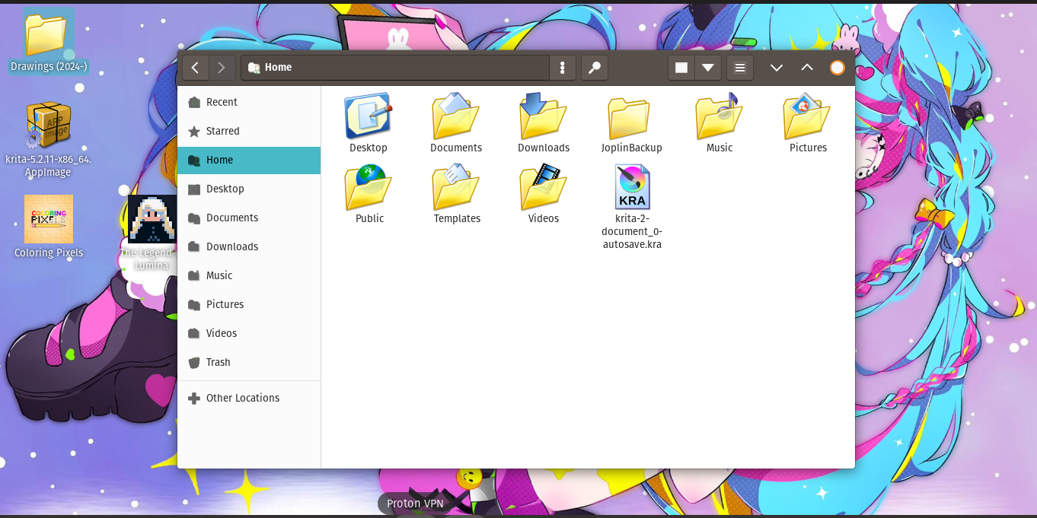Open Starred in the sidebar
The width and height of the screenshot is (1037, 518).
(x=222, y=131)
